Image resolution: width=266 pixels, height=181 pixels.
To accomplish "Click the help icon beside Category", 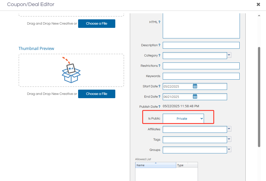I will 159,55.
